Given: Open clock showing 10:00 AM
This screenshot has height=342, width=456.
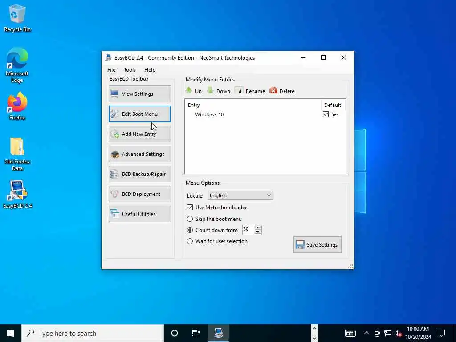Looking at the screenshot, I should (x=418, y=333).
